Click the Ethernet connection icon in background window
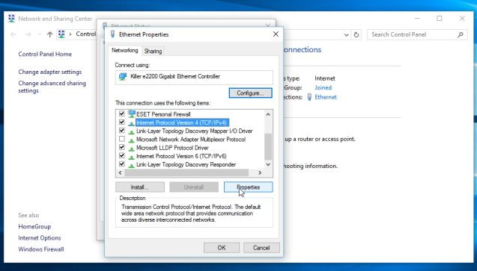477x271 pixels. (309, 97)
